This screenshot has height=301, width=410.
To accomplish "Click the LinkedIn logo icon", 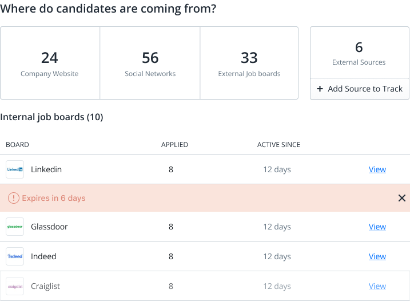I will (x=15, y=169).
